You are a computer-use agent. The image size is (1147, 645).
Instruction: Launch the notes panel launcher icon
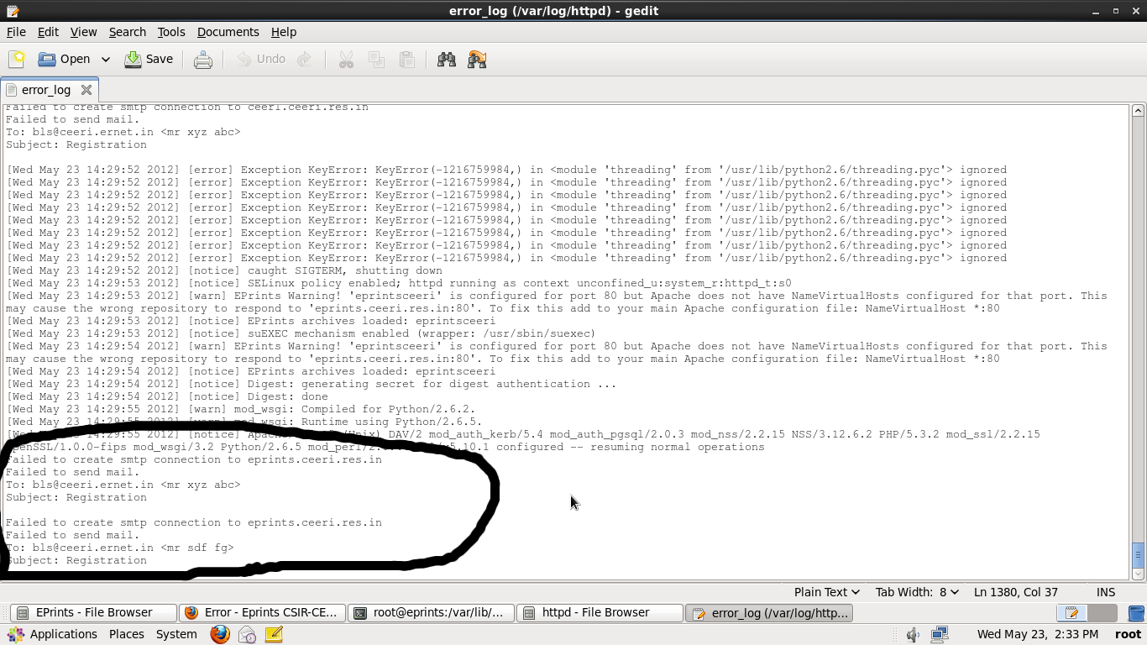tap(274, 634)
